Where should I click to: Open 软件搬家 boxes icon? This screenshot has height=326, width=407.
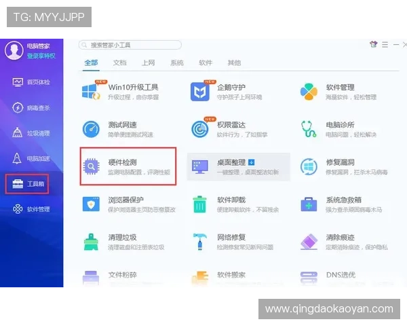point(200,278)
